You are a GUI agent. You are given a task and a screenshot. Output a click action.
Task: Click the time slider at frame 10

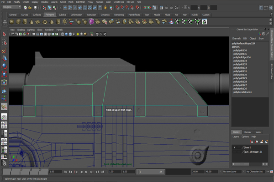click(21, 172)
